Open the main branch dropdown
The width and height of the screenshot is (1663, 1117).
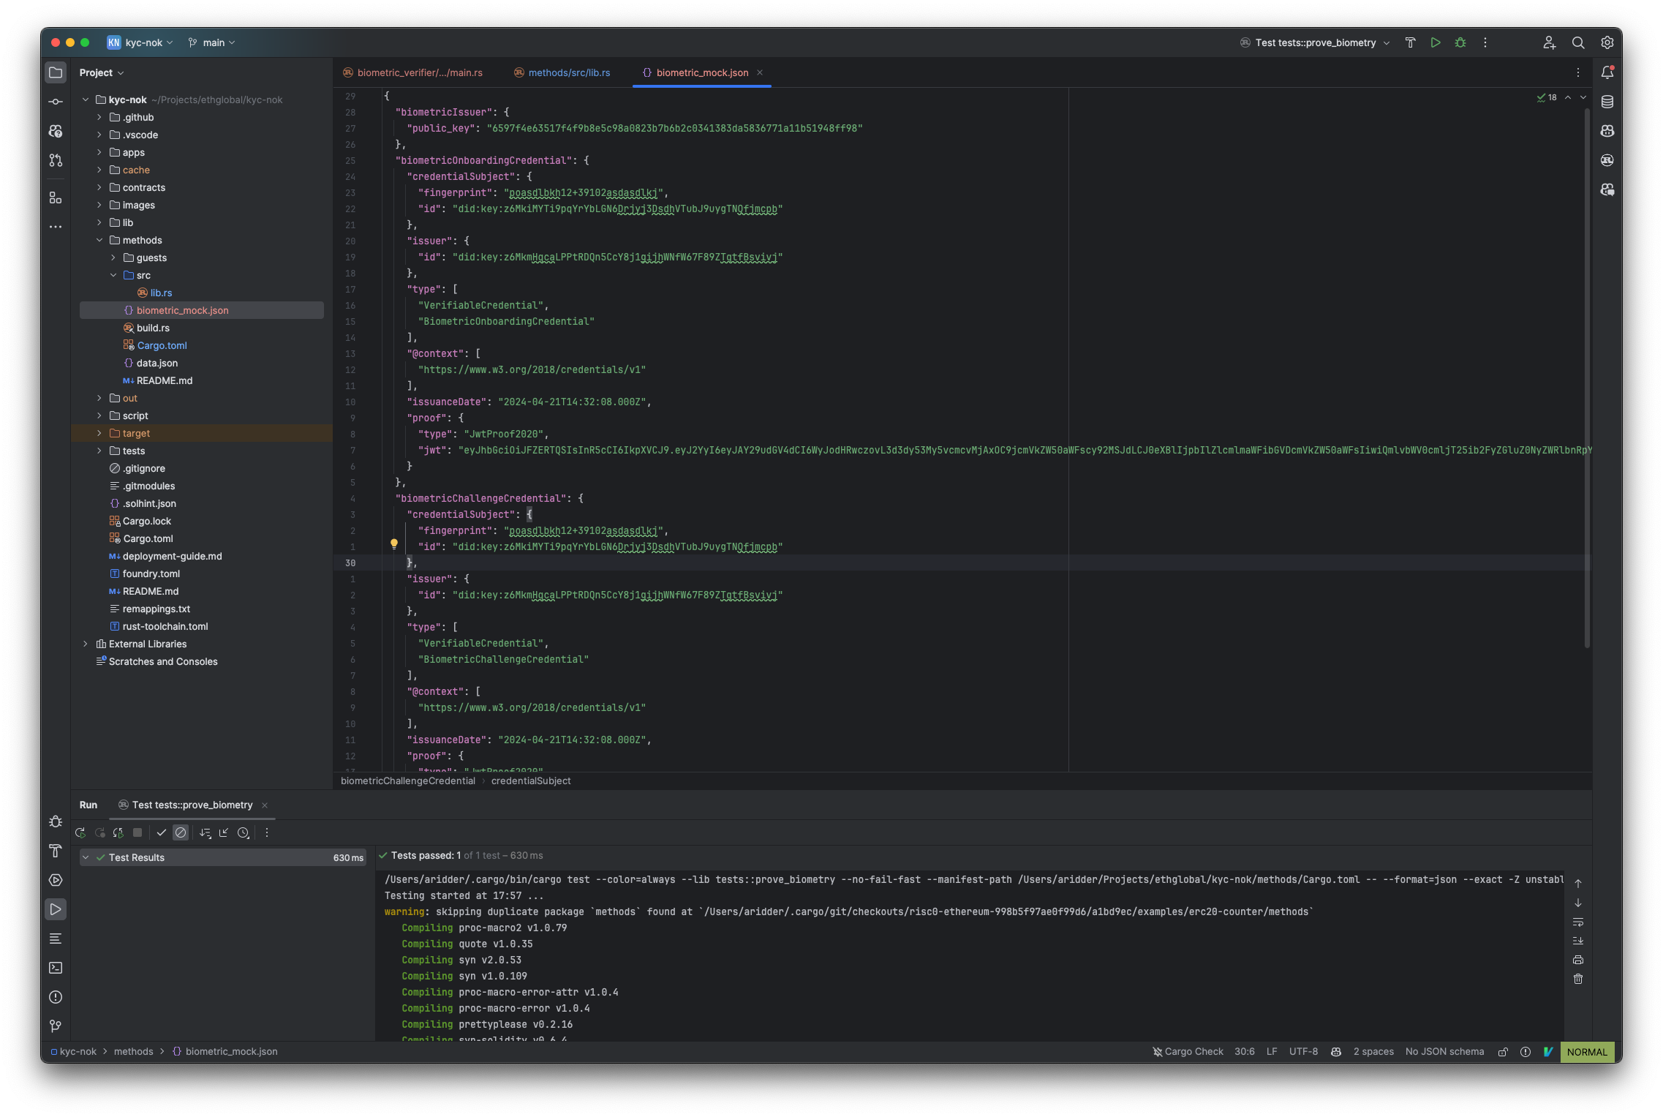pyautogui.click(x=212, y=42)
